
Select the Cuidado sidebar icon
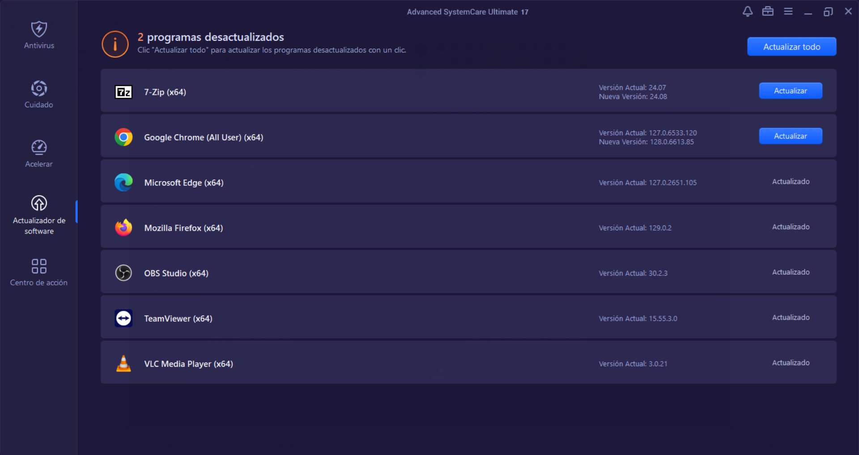(39, 89)
